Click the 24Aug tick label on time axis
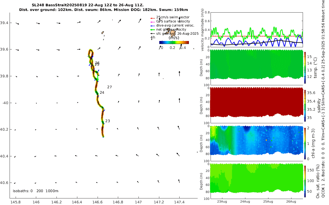The height and width of the screenshot is (205, 329). (x=245, y=202)
